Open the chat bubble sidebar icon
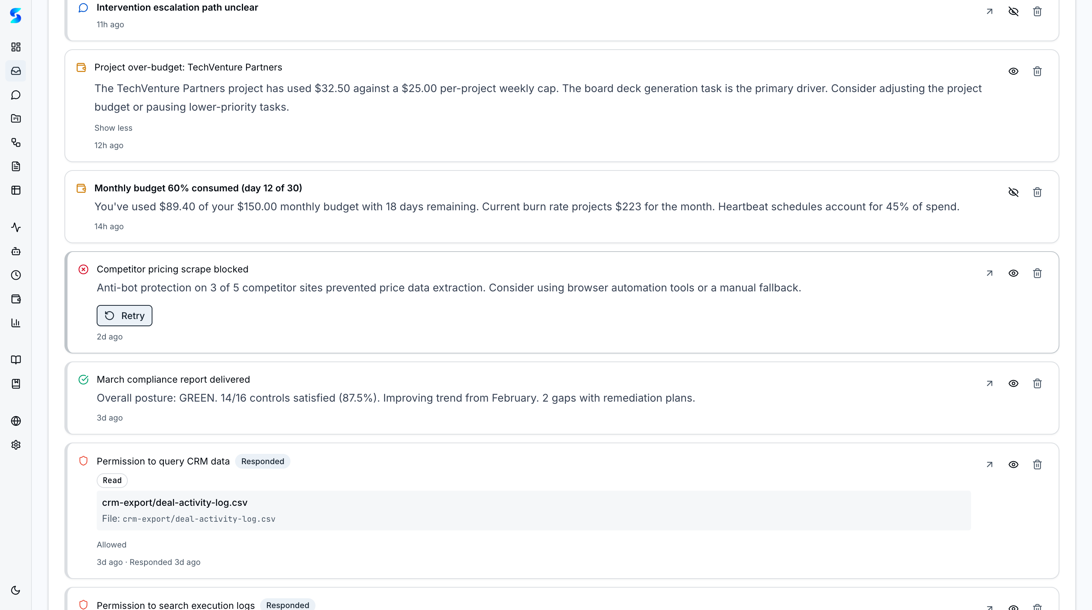The image size is (1092, 610). (x=16, y=95)
